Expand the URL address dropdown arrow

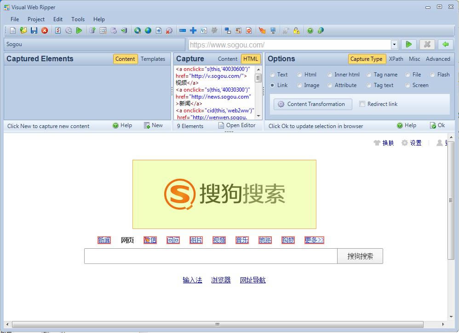point(394,45)
